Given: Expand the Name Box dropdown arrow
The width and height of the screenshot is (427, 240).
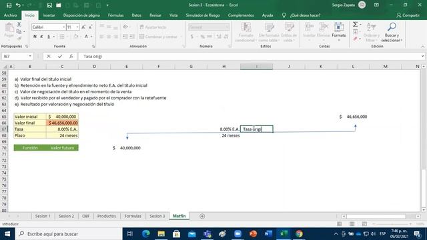Looking at the screenshot, I should tap(30, 56).
